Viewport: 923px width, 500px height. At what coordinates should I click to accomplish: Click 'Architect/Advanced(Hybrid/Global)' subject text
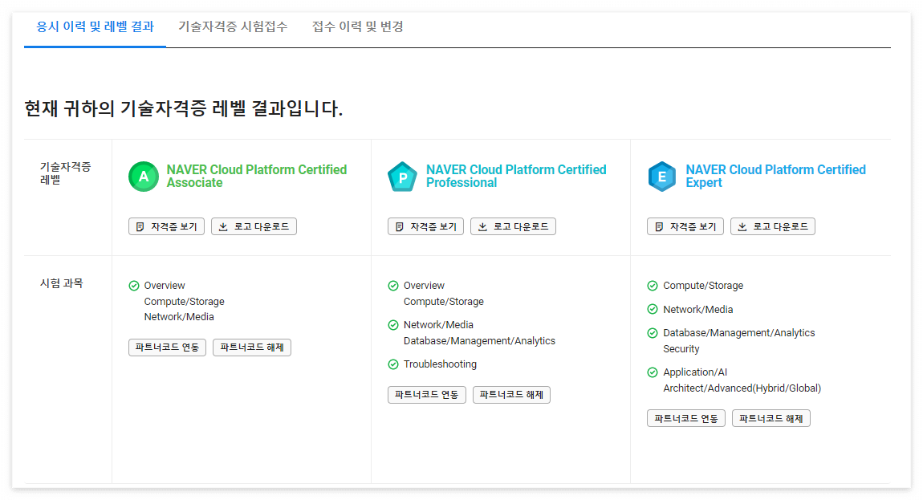(742, 388)
